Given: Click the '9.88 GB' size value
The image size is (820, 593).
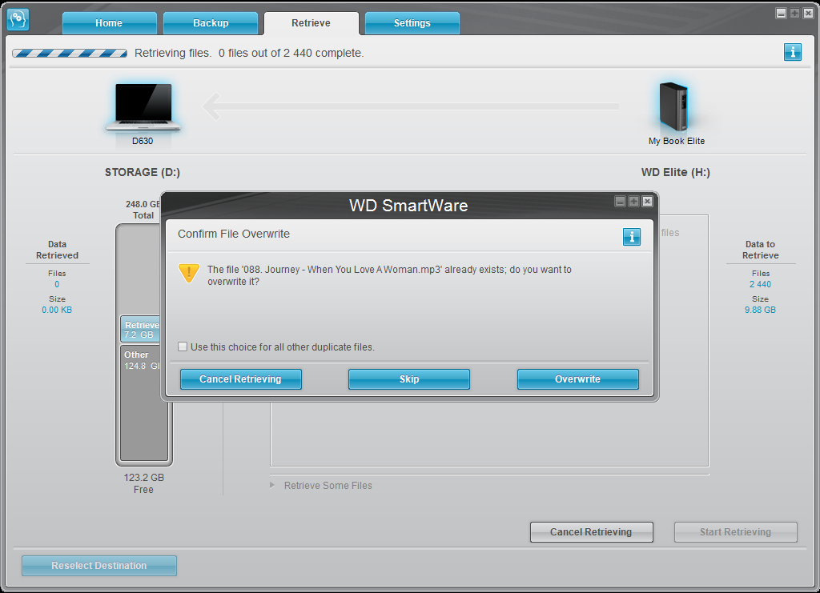Looking at the screenshot, I should tap(760, 310).
